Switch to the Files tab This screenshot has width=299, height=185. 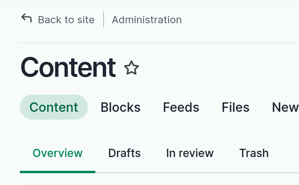[x=235, y=107]
